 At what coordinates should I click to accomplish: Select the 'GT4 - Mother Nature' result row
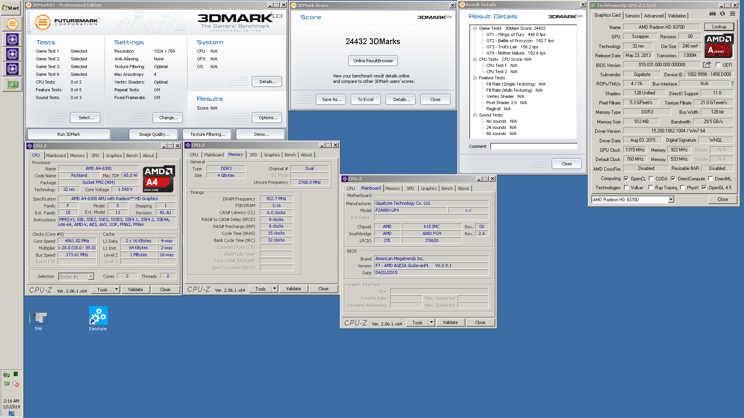click(516, 53)
